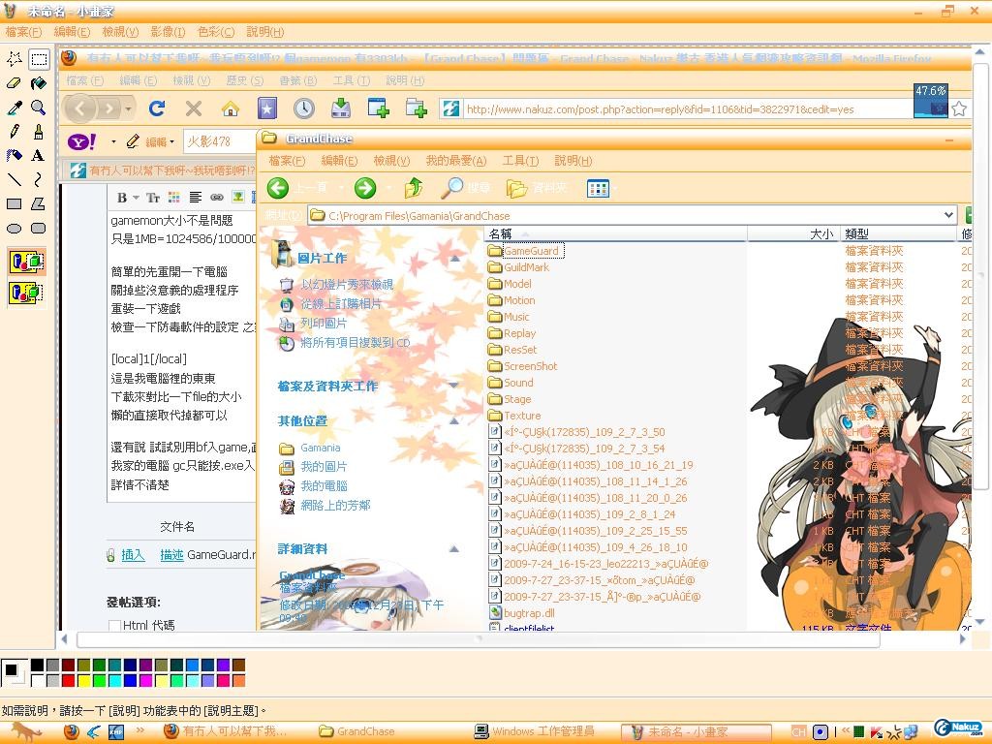Image resolution: width=992 pixels, height=744 pixels.
Task: Click the green Back arrow in GrandChase window
Action: click(x=278, y=188)
